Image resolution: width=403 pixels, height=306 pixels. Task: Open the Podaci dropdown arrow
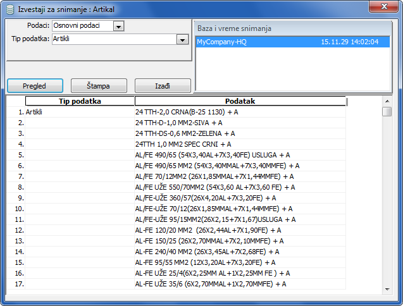118,26
